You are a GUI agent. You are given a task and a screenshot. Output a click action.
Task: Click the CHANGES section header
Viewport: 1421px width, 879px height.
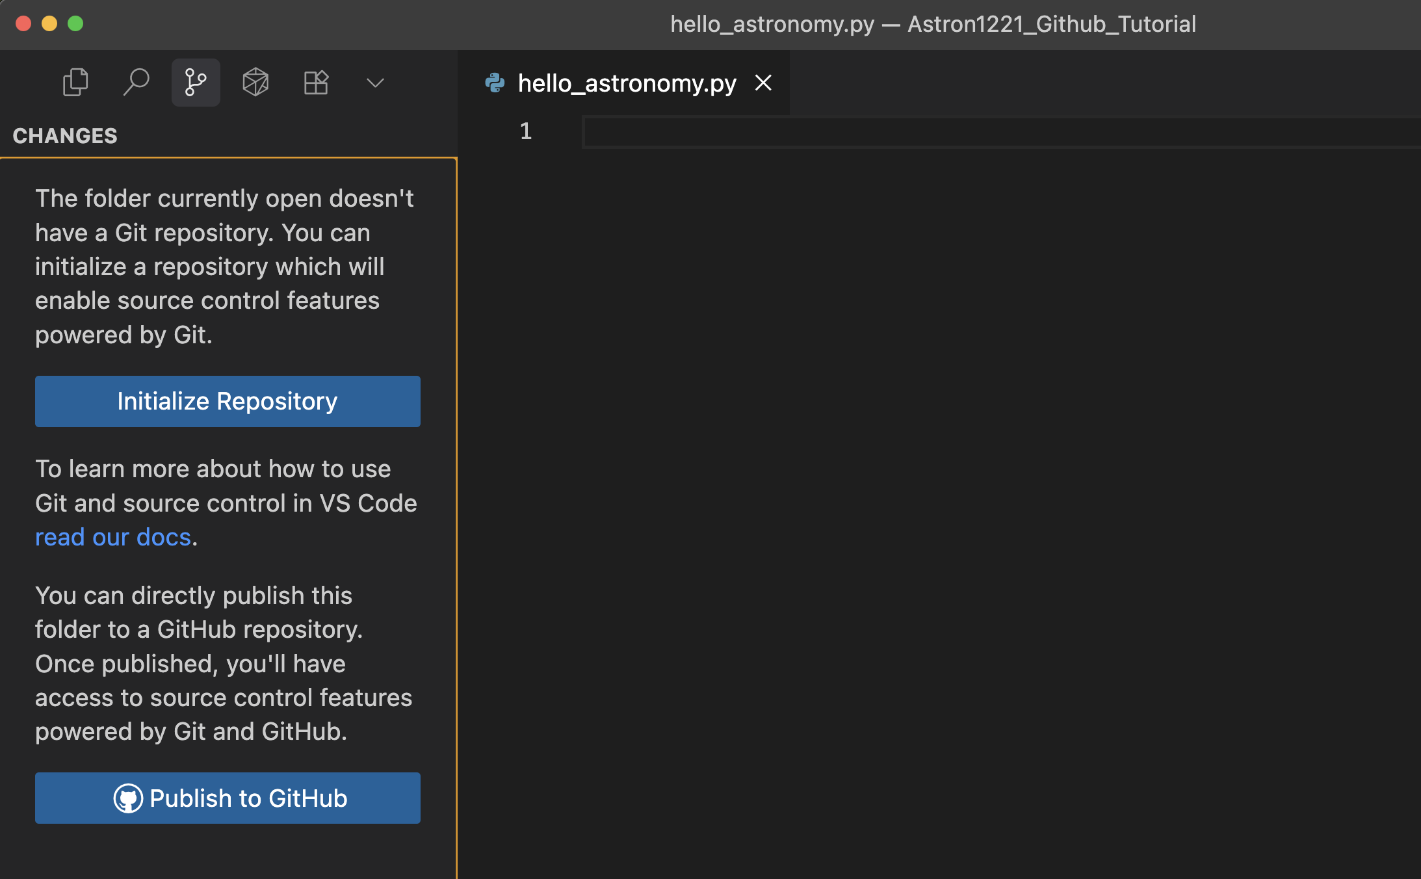[65, 136]
